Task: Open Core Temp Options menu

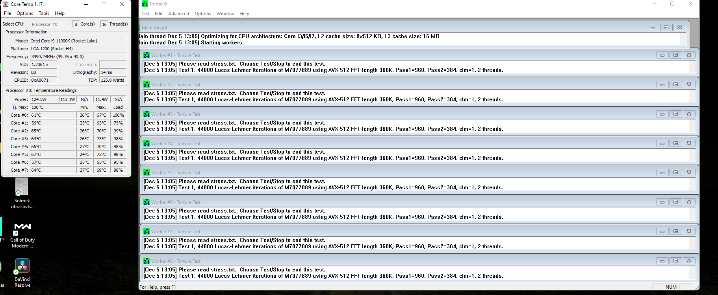Action: point(25,13)
